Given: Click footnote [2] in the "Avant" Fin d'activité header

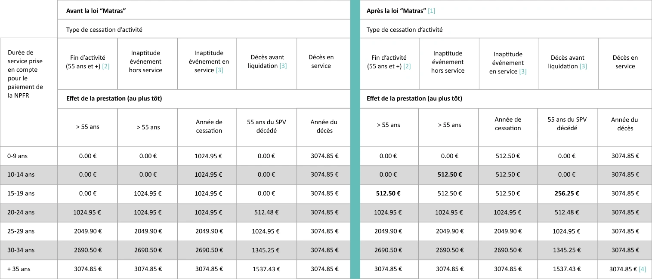Looking at the screenshot, I should 105,66.
